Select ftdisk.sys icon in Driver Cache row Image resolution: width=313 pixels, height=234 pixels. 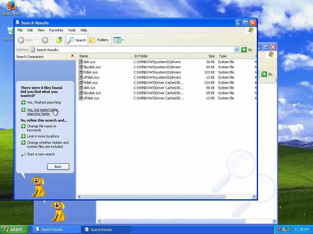tap(81, 82)
